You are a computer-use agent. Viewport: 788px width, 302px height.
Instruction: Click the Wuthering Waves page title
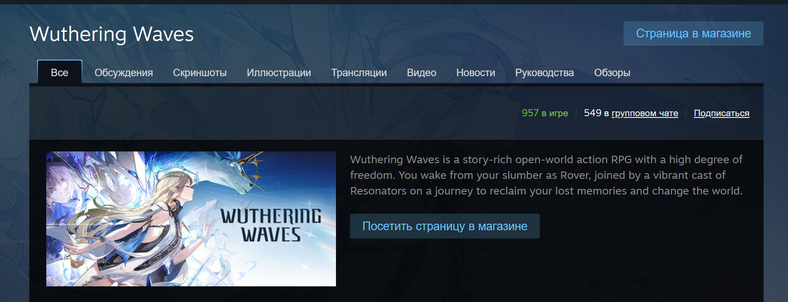click(112, 34)
